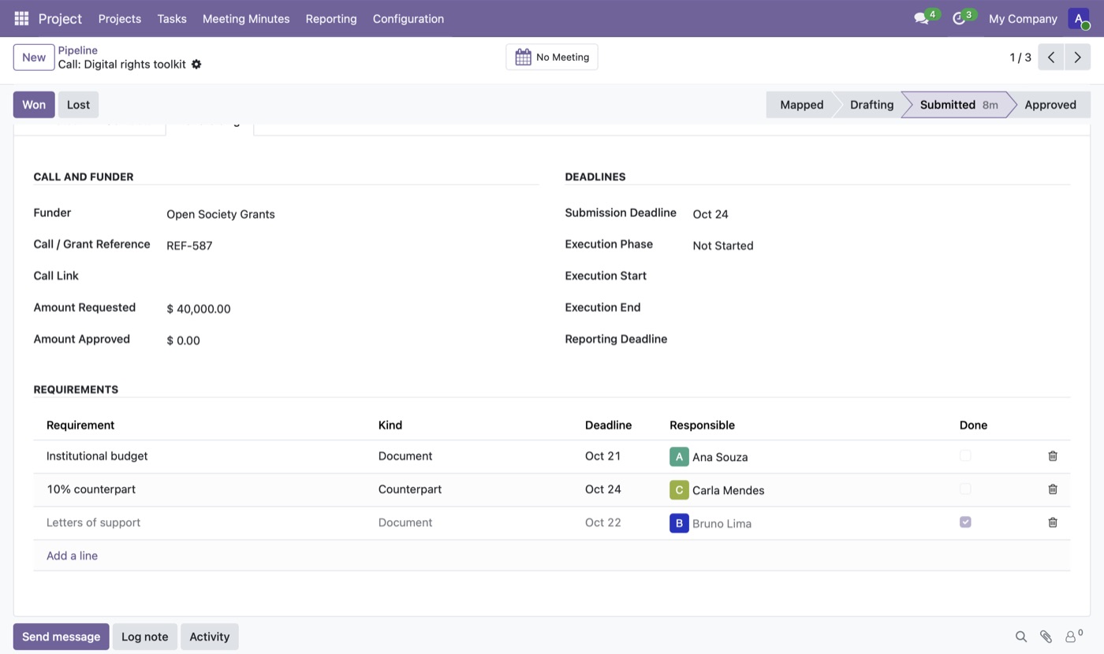This screenshot has height=654, width=1104.
Task: Go back to Pipeline breadcrumb
Action: click(77, 50)
